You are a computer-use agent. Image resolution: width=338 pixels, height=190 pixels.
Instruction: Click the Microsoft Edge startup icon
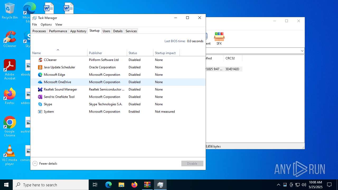click(x=40, y=75)
